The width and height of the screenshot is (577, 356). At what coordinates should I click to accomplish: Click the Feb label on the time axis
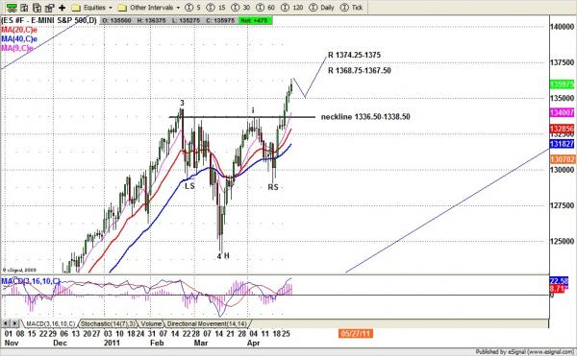(x=157, y=343)
